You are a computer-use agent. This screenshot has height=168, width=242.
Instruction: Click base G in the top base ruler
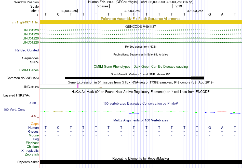pos(210,14)
